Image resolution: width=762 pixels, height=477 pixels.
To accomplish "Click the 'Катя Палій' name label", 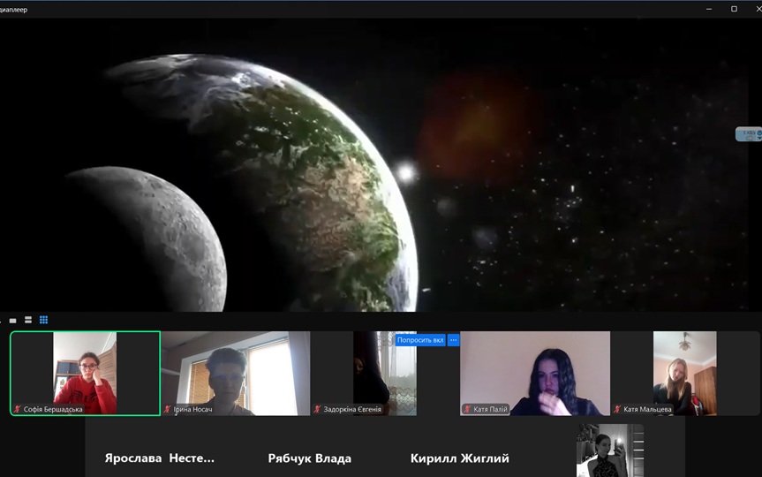I will [490, 409].
